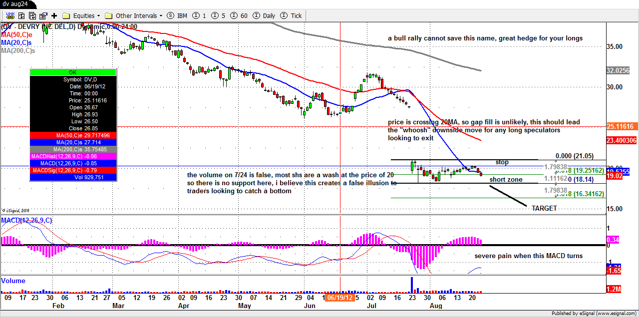The height and width of the screenshot is (317, 639).
Task: Click the MACD(12,26,9,C) pane label
Action: (27, 220)
